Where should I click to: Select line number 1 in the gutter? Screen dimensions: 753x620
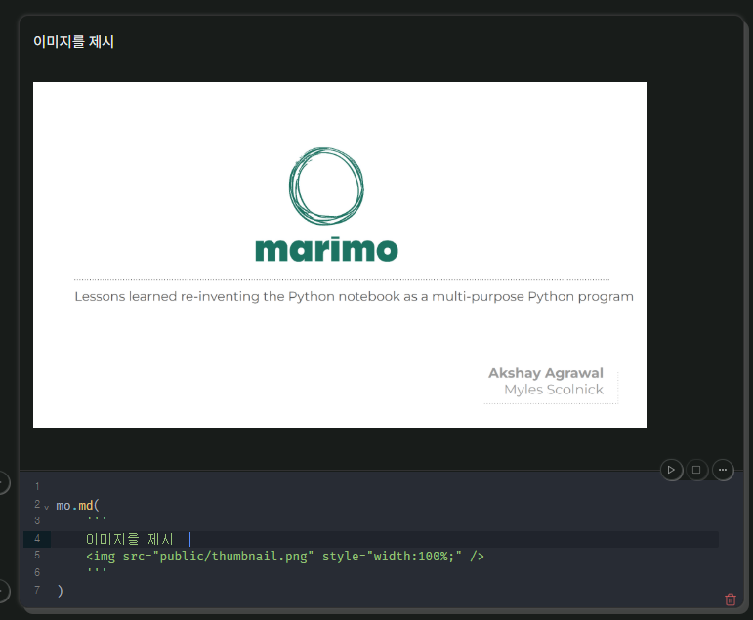(x=37, y=486)
